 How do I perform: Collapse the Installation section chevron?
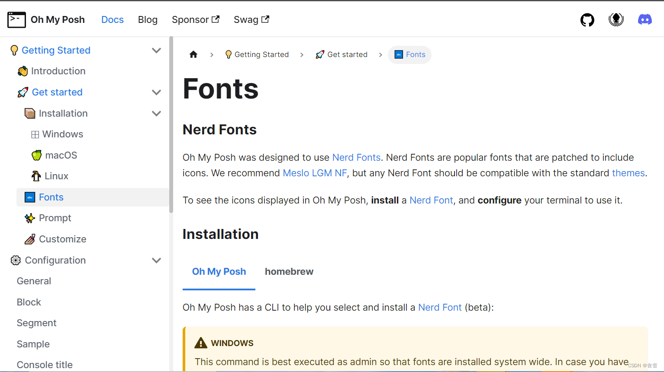pos(157,114)
